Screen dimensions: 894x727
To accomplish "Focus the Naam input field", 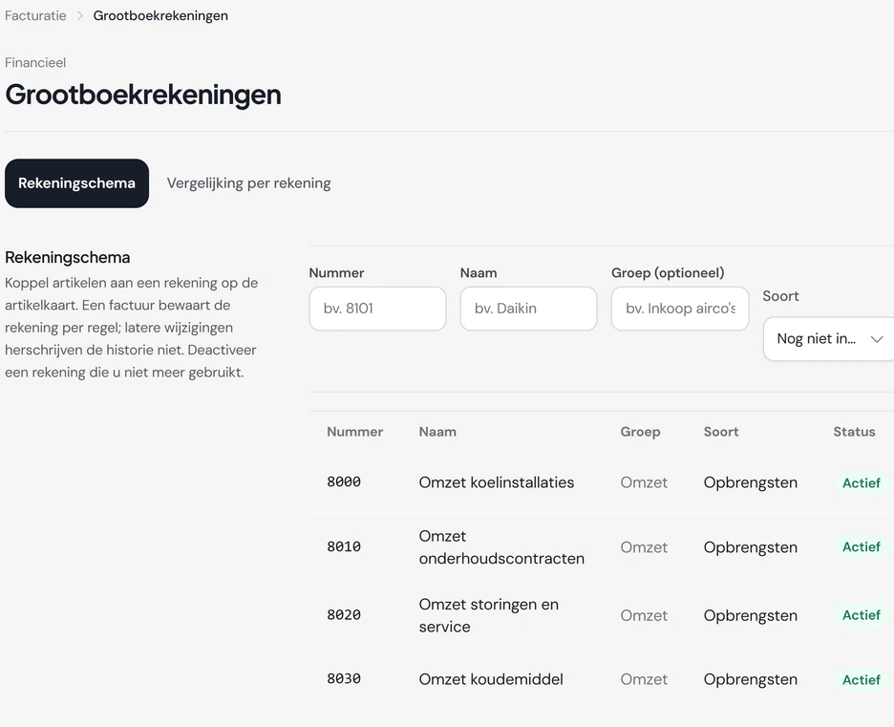I will tap(528, 309).
